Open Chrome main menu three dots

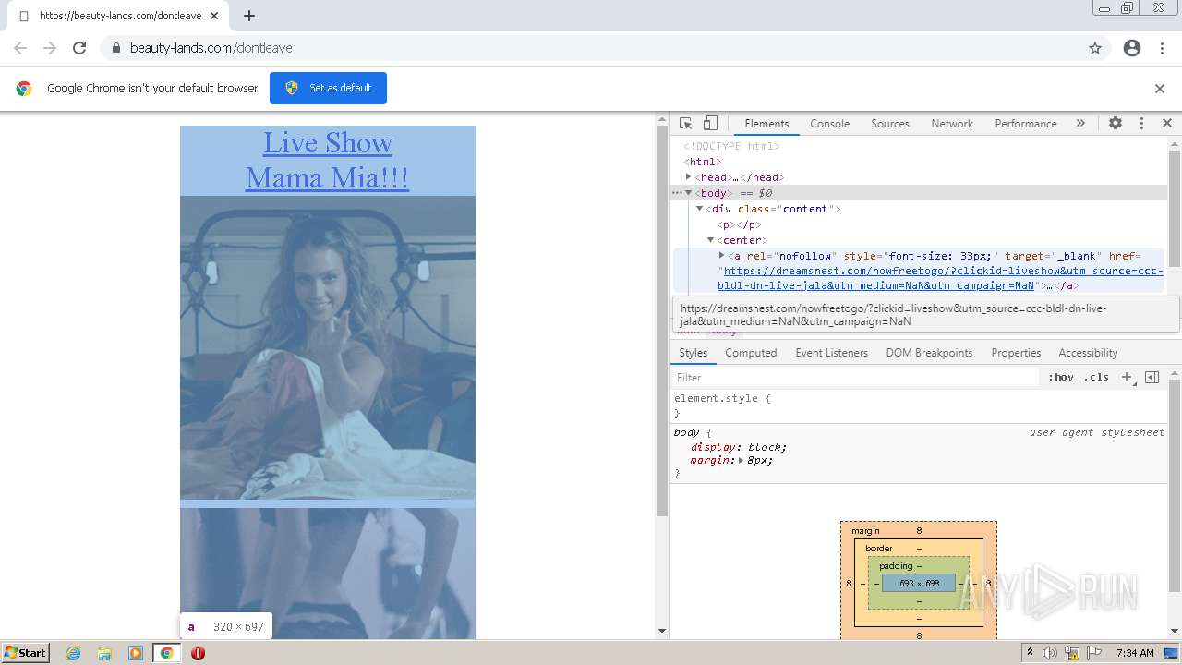click(x=1162, y=48)
